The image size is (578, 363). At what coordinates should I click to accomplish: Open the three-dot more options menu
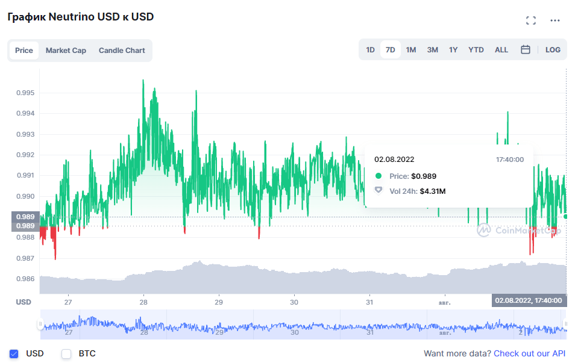tap(555, 20)
